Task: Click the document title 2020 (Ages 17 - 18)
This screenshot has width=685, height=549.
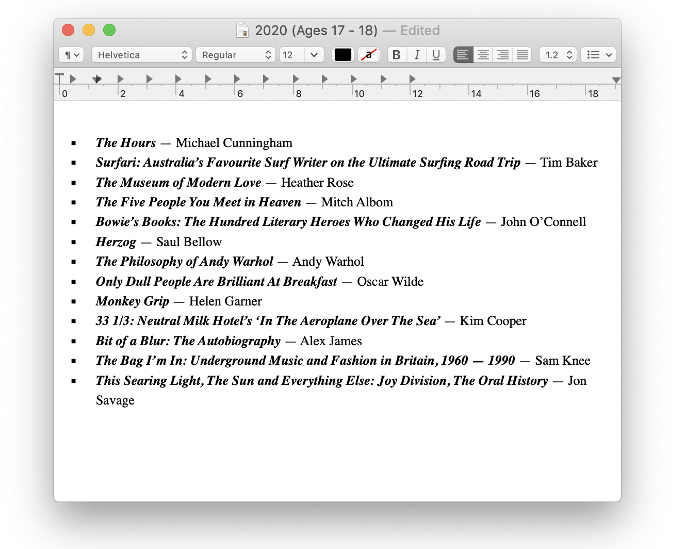Action: pos(316,30)
